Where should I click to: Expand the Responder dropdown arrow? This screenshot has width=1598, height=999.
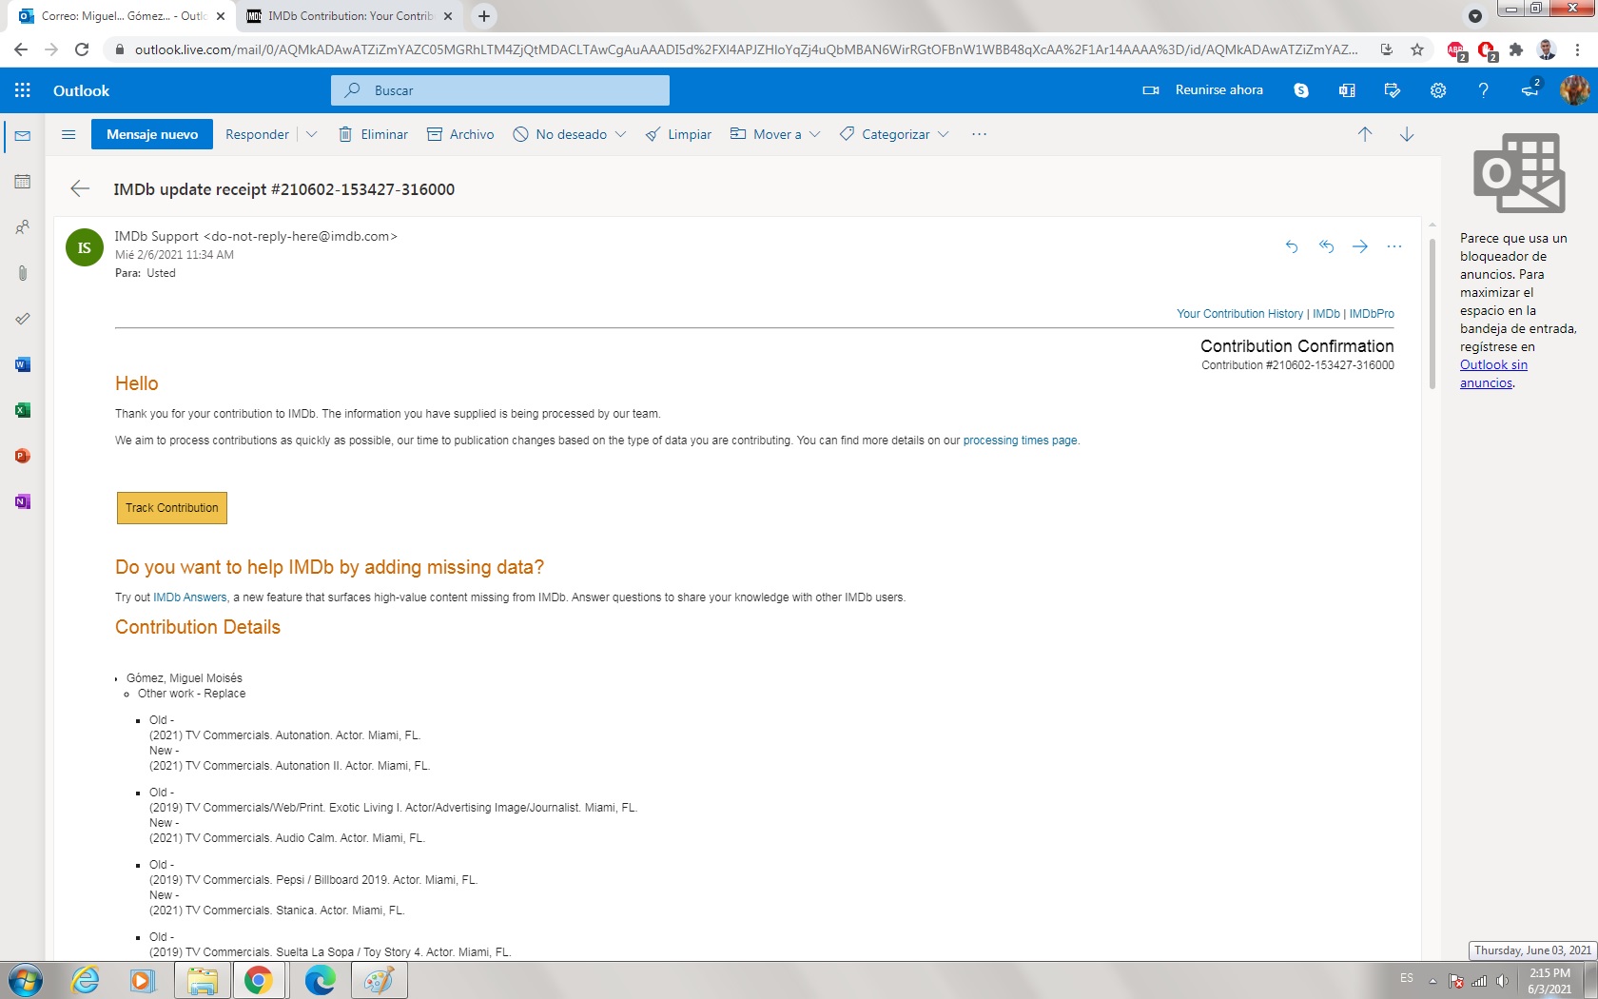[311, 134]
